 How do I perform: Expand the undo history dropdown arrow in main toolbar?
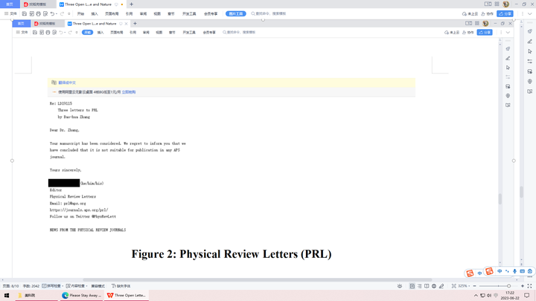tap(57, 14)
